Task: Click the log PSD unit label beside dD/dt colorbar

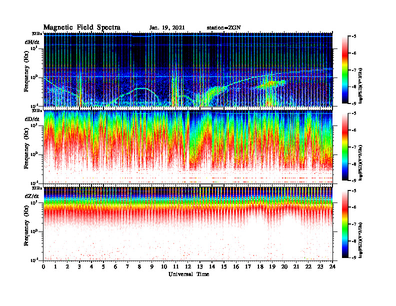Action: point(360,162)
